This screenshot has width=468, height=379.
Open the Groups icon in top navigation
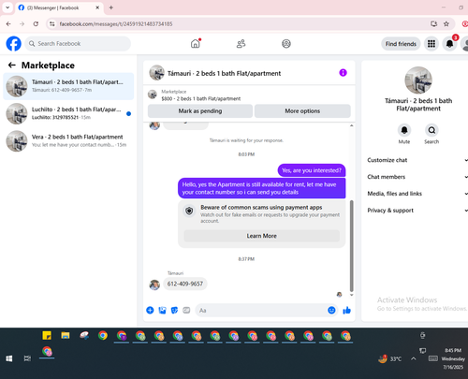[286, 44]
